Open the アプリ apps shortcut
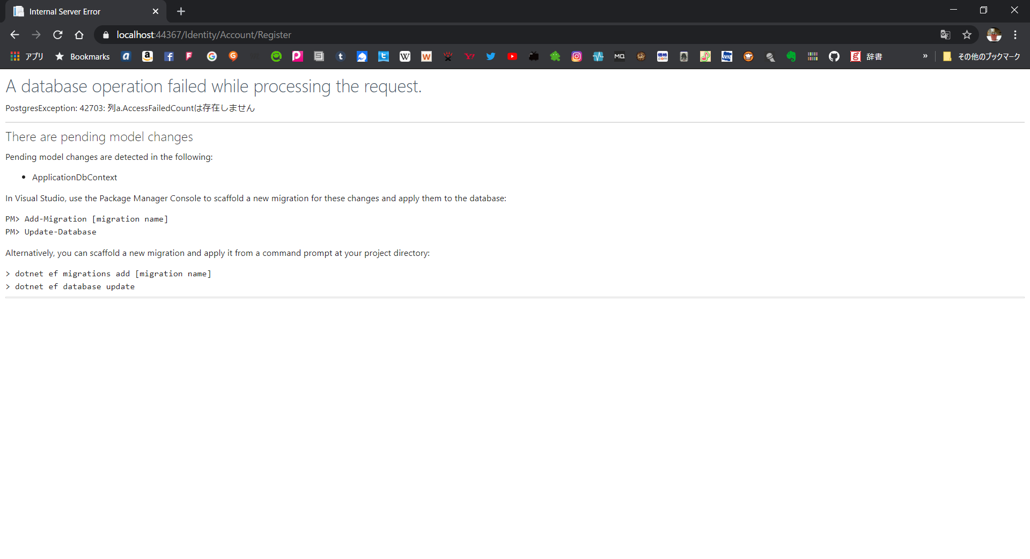The height and width of the screenshot is (559, 1030). (x=27, y=56)
